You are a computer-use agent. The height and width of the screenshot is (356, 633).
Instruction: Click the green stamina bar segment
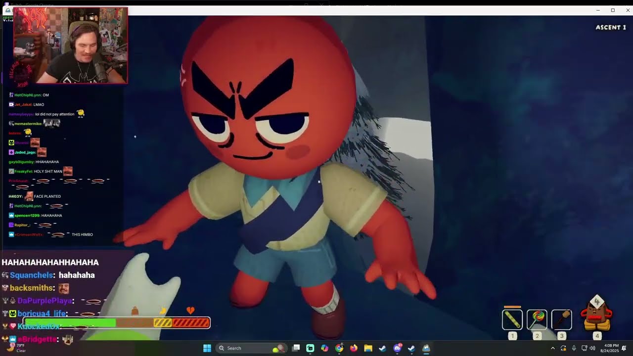pyautogui.click(x=70, y=323)
